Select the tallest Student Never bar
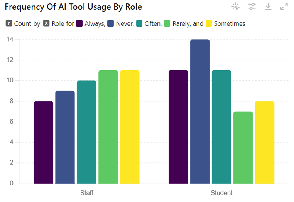The height and width of the screenshot is (202, 294). (200, 112)
